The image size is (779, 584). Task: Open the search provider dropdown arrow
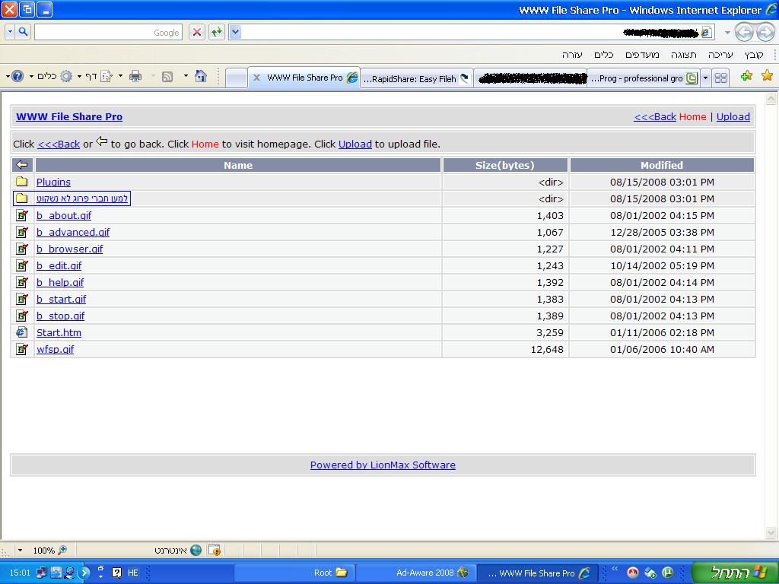click(x=11, y=32)
